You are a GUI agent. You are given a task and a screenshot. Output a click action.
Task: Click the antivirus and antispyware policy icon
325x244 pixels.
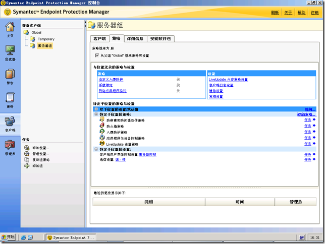[x=102, y=119]
